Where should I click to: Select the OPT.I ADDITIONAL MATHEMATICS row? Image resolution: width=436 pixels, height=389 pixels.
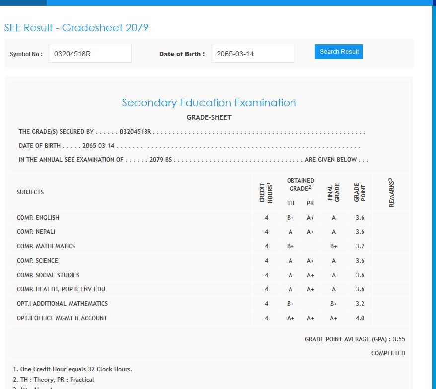(x=62, y=304)
